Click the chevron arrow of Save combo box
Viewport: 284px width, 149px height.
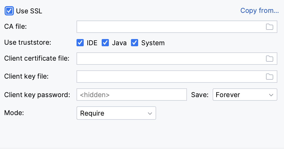coord(271,95)
